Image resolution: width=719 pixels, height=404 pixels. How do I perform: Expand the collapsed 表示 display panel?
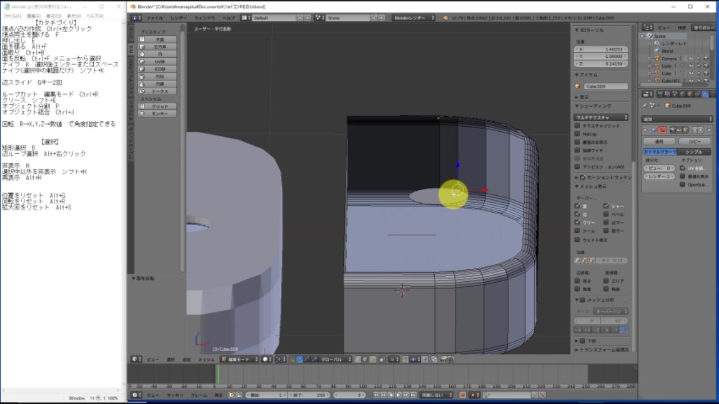click(x=585, y=97)
